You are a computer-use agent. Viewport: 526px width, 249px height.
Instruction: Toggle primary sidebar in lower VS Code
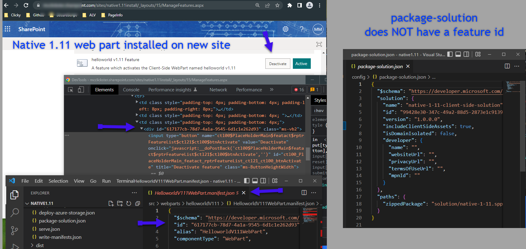(247, 181)
